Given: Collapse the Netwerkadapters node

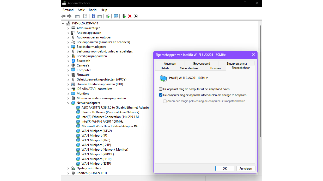Looking at the screenshot, I should click(x=68, y=103).
